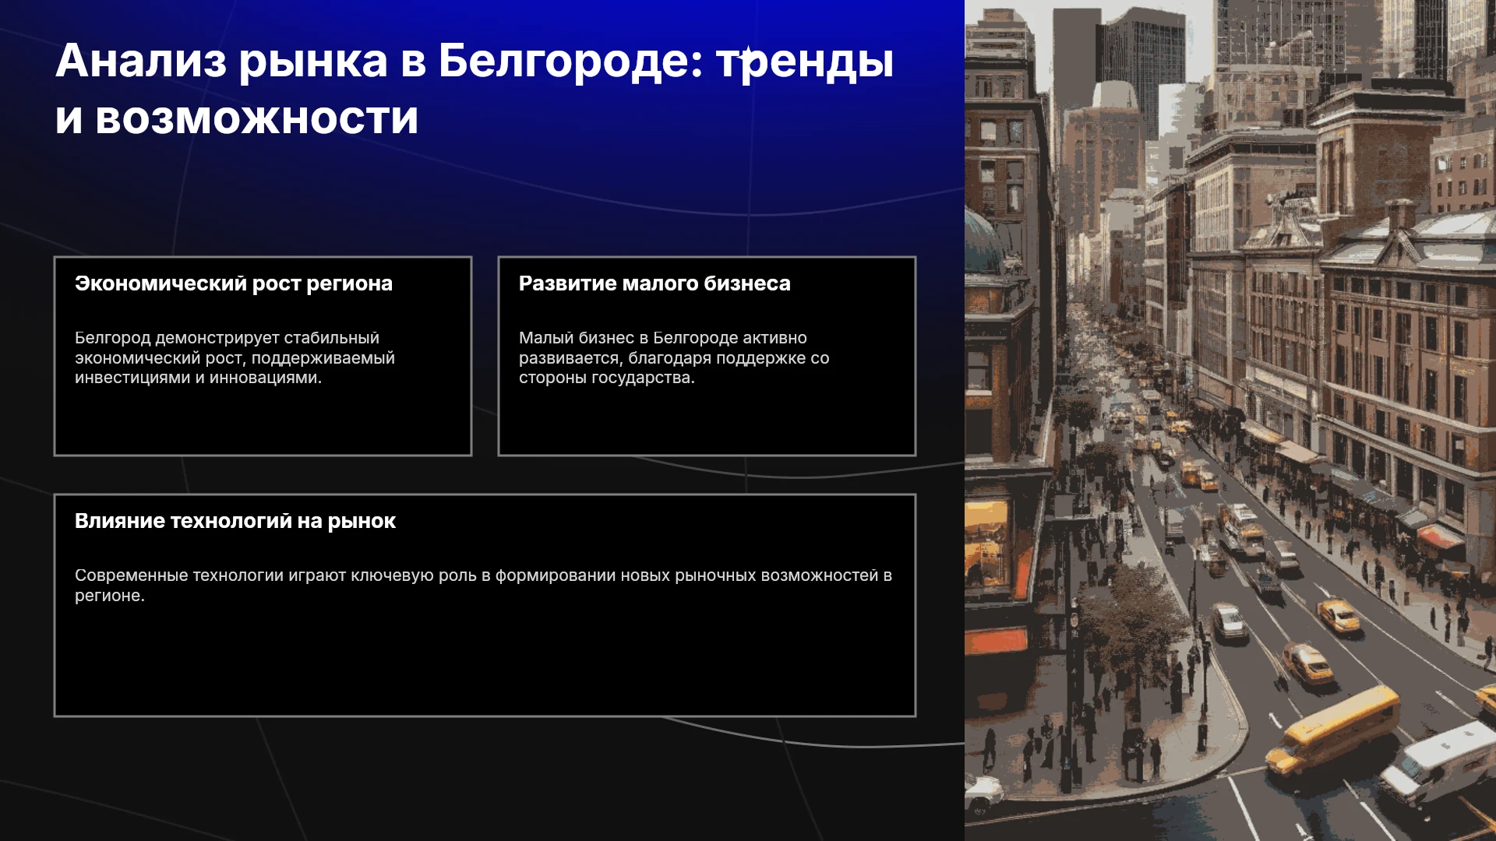
Task: Click the blue gradient area above the cards
Action: pyautogui.click(x=483, y=199)
